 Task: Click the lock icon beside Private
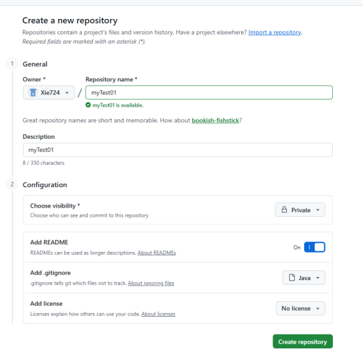[x=284, y=210]
